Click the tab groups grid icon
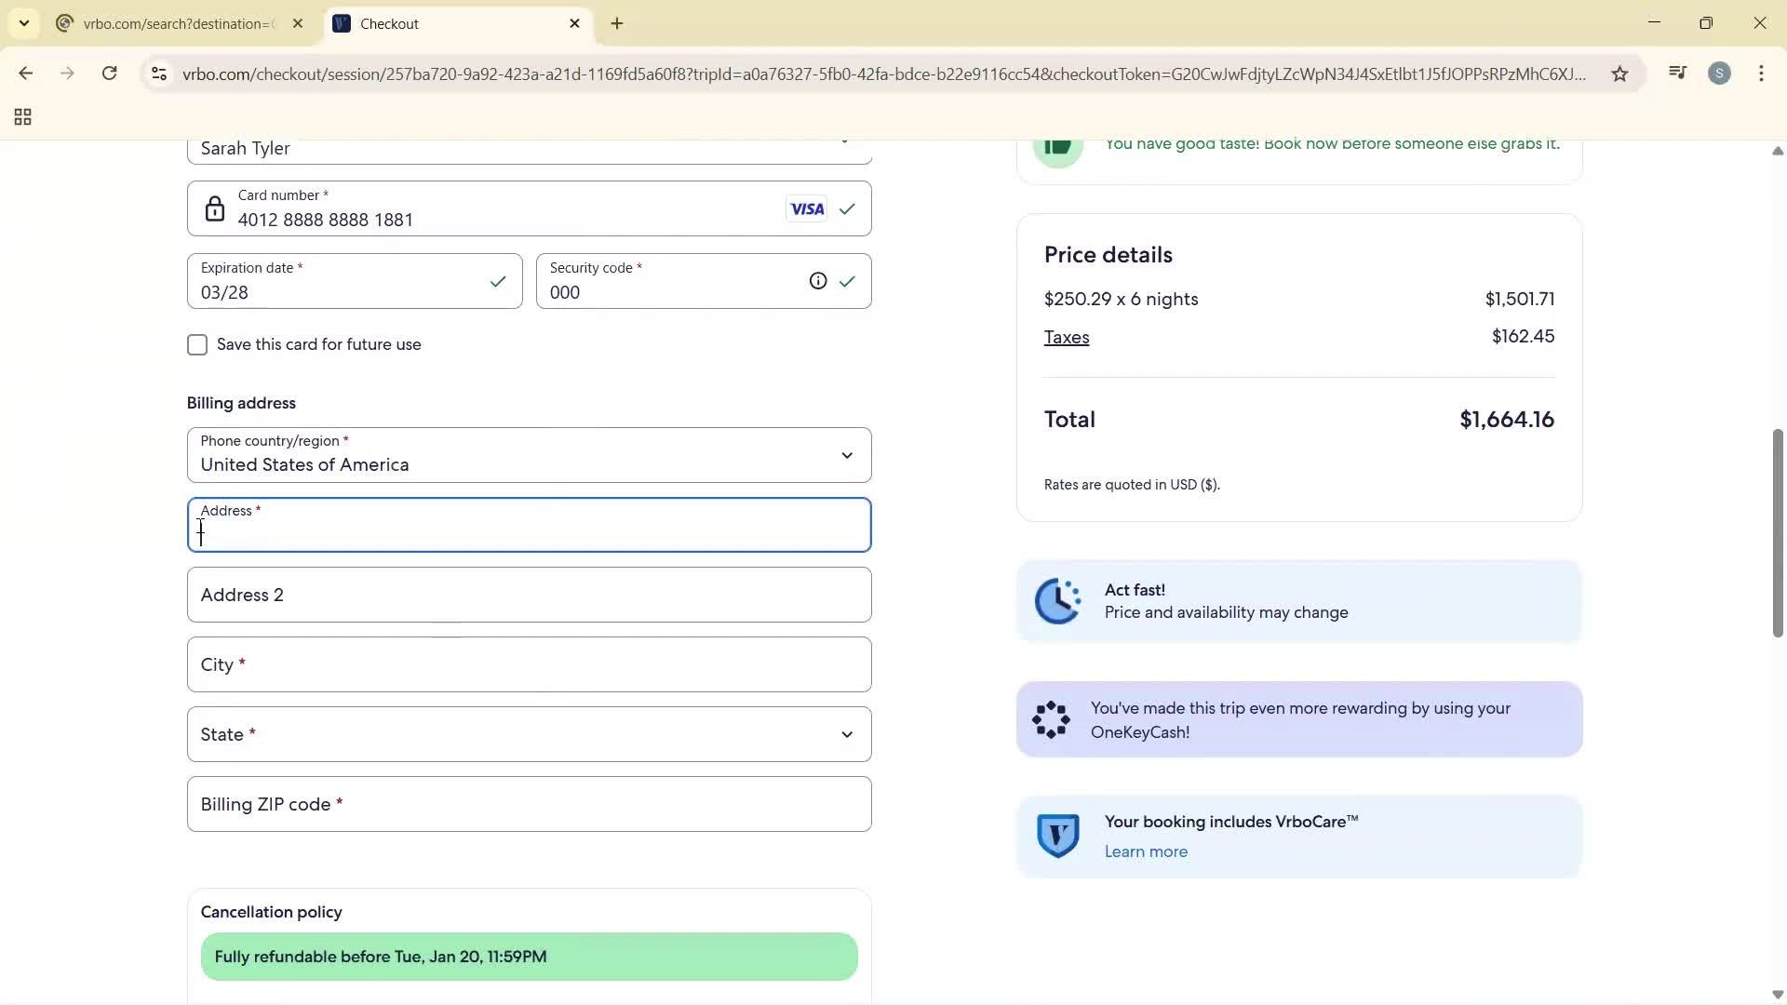The width and height of the screenshot is (1787, 1005). (21, 117)
